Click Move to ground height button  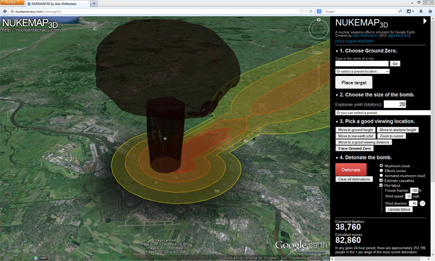[356, 130]
